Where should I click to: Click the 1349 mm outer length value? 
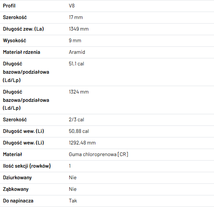pos(79,29)
